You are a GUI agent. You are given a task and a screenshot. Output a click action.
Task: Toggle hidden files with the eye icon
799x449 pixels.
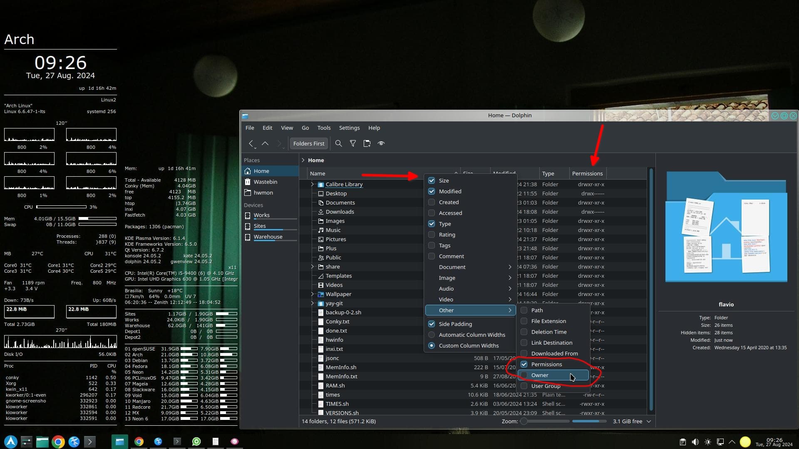(x=381, y=143)
